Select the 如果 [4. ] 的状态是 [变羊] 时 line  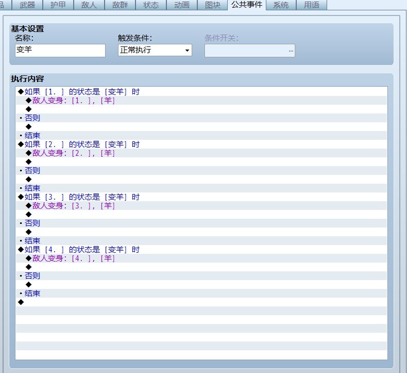(x=201, y=250)
